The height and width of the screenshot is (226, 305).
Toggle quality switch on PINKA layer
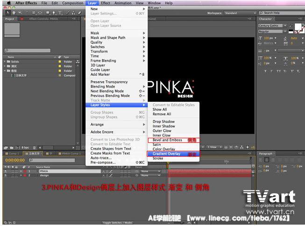(x=111, y=171)
